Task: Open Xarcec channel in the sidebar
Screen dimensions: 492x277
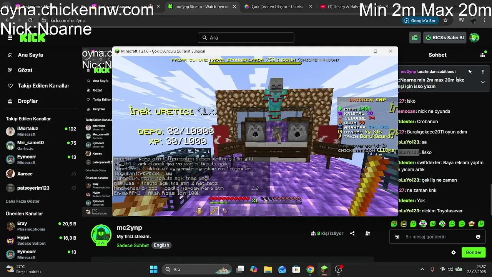Action: [41, 174]
